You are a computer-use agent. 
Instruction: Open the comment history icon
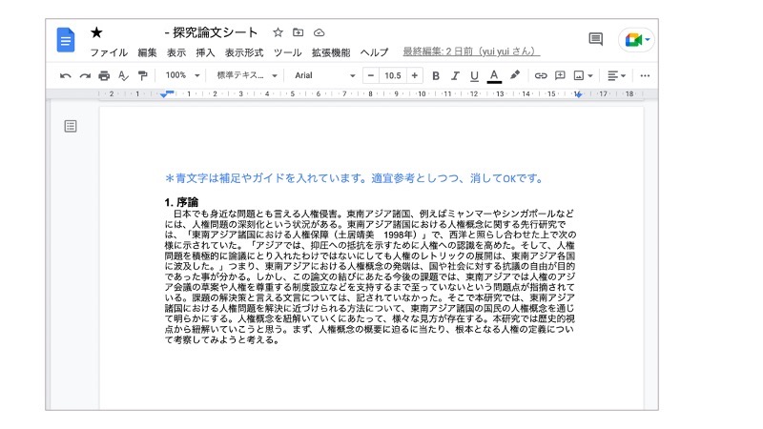(595, 39)
